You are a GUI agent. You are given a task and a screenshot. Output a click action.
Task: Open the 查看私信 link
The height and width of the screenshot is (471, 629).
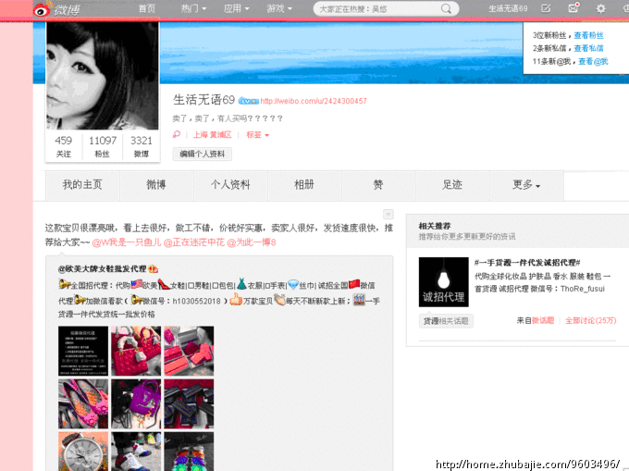(588, 48)
